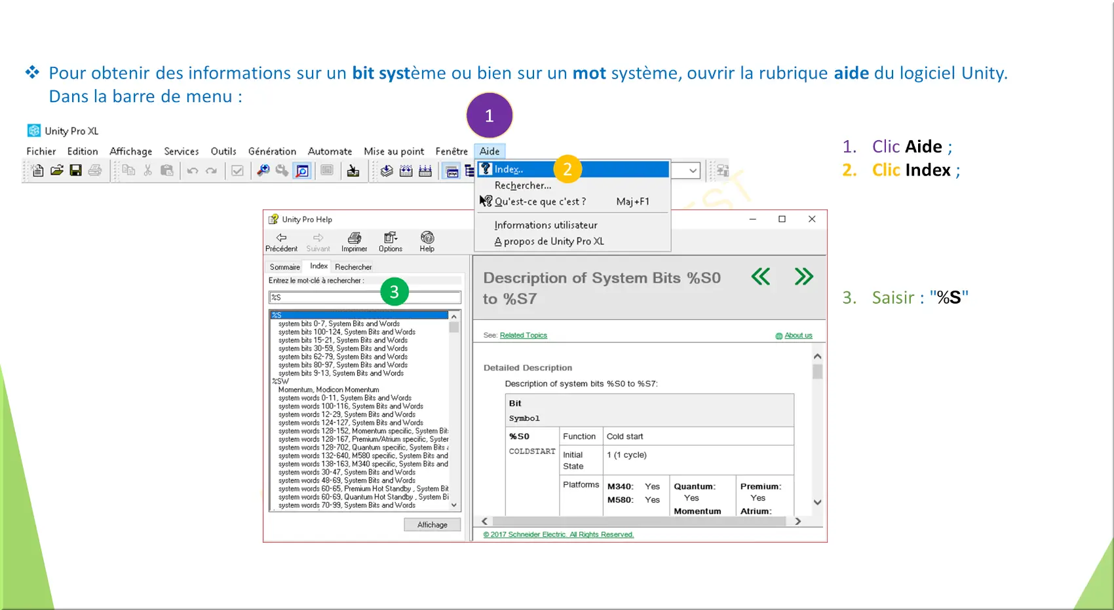Open the Génération menu

click(x=272, y=151)
